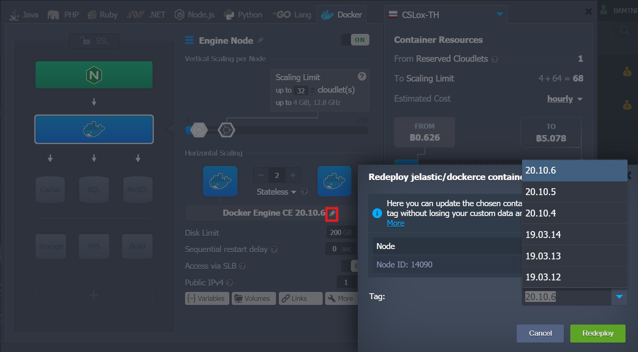Click the upper money bag icon
638x352 pixels.
pos(627,72)
